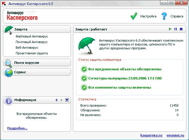189x140 pixels.
Task: Open Настройка settings label
Action: click(x=148, y=16)
